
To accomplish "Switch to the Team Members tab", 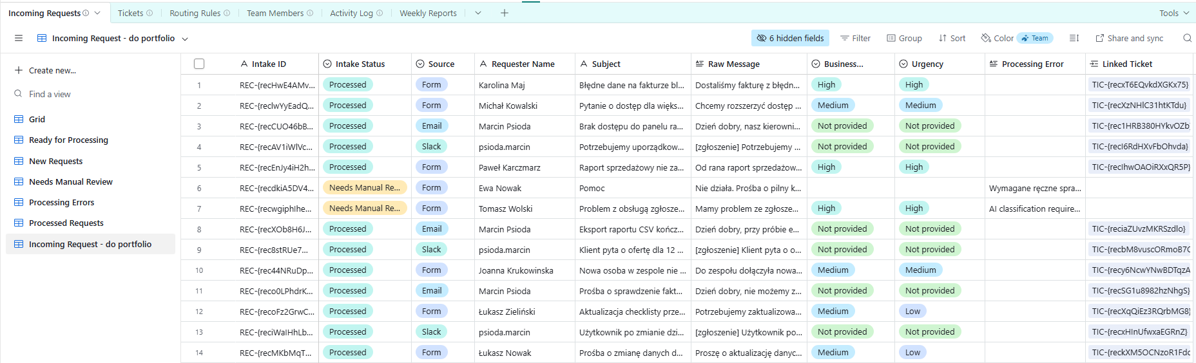I will click(x=275, y=13).
